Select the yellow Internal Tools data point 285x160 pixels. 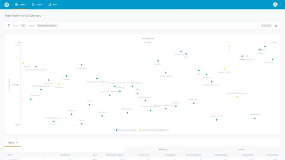point(224,69)
